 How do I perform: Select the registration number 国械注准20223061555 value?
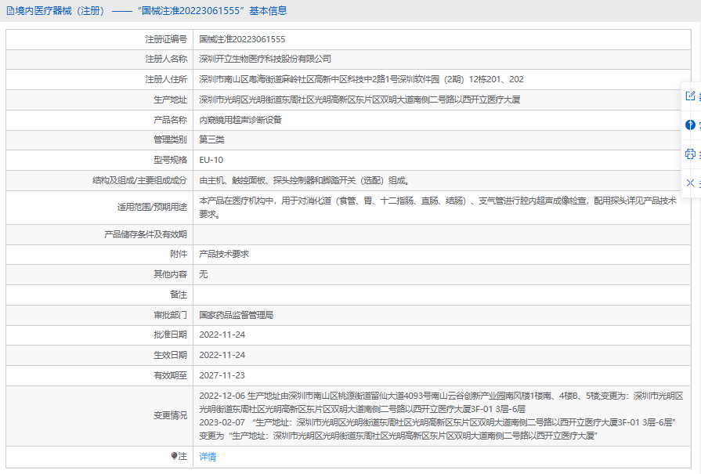(x=242, y=39)
